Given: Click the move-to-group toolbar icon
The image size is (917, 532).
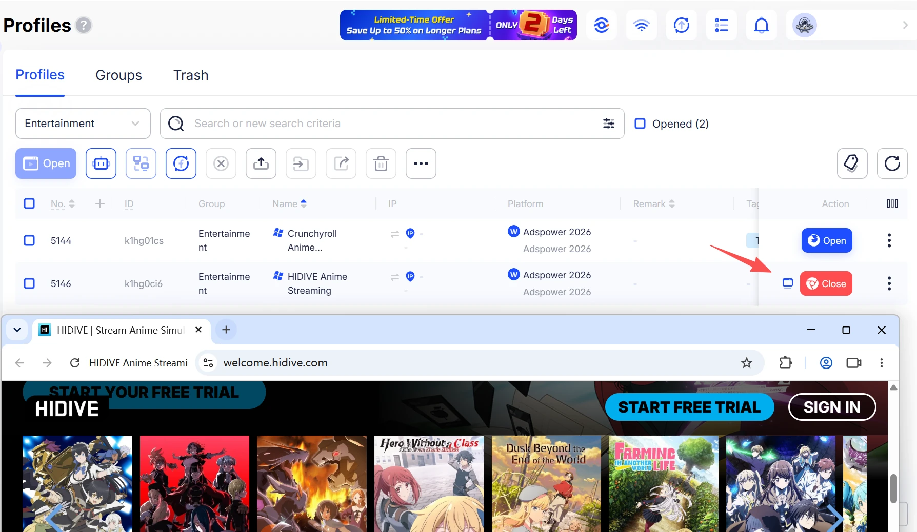Looking at the screenshot, I should [x=301, y=163].
